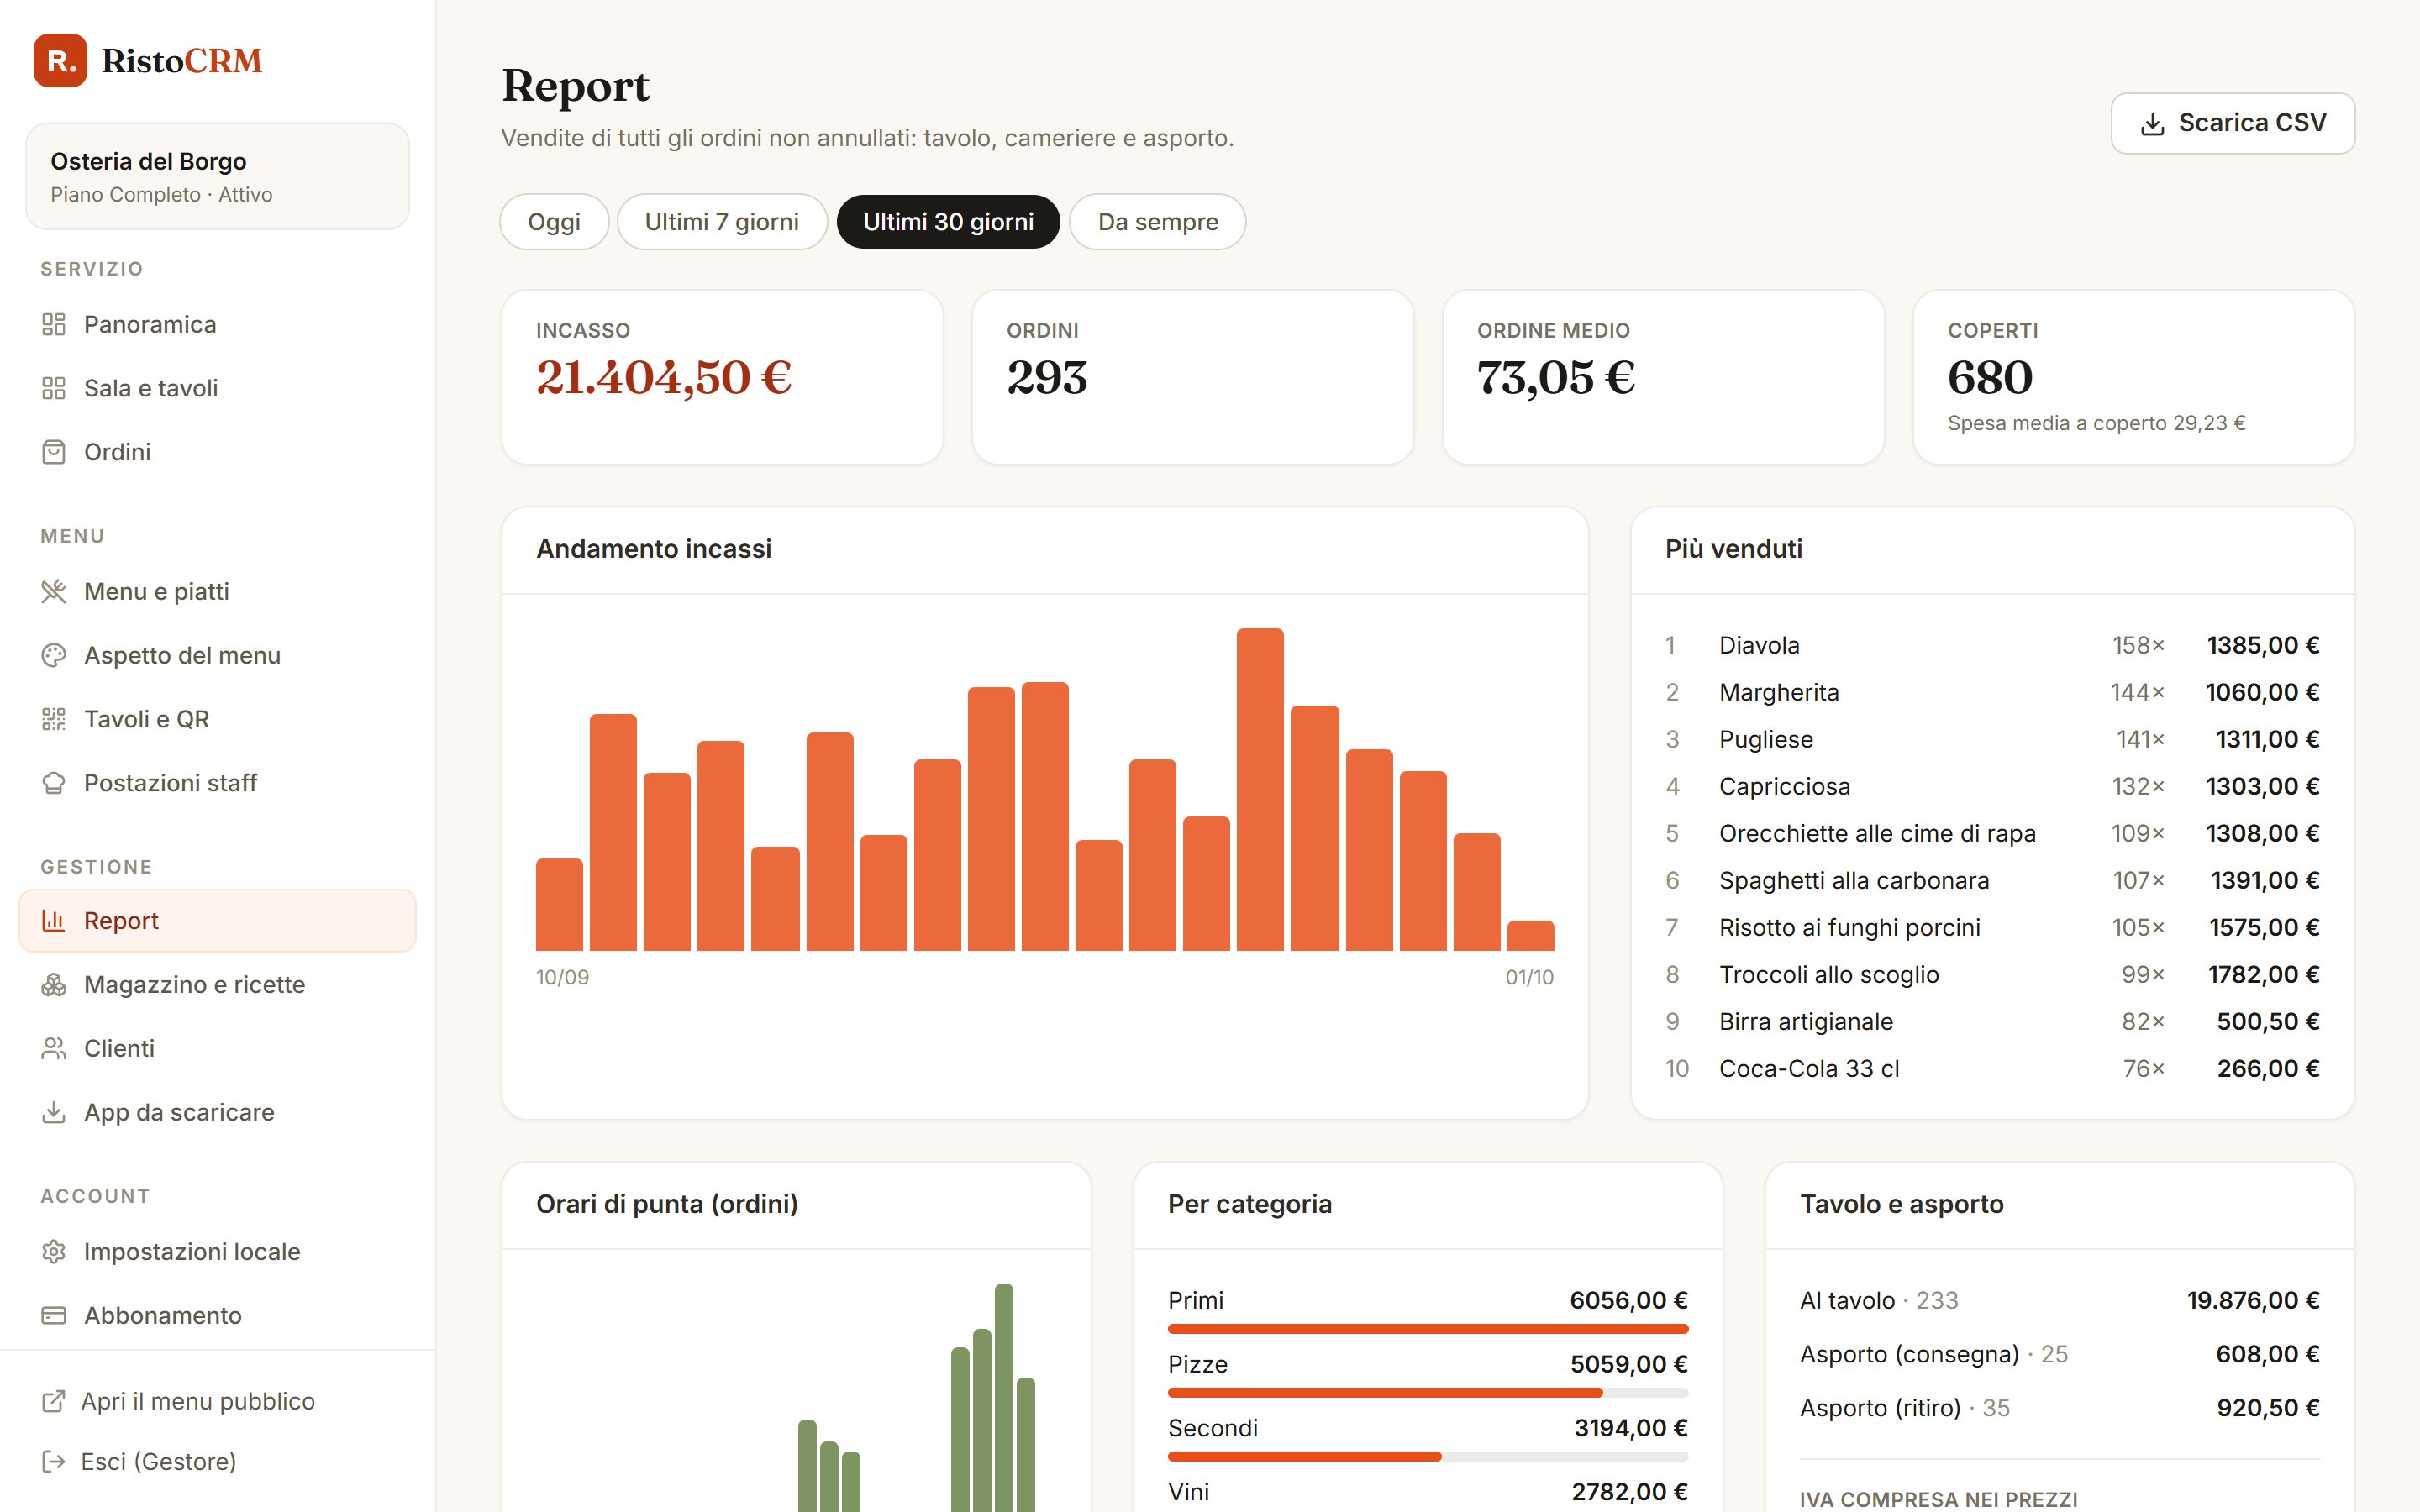Click the Panoramica grid icon in sidebar
The width and height of the screenshot is (2420, 1512).
[x=54, y=324]
